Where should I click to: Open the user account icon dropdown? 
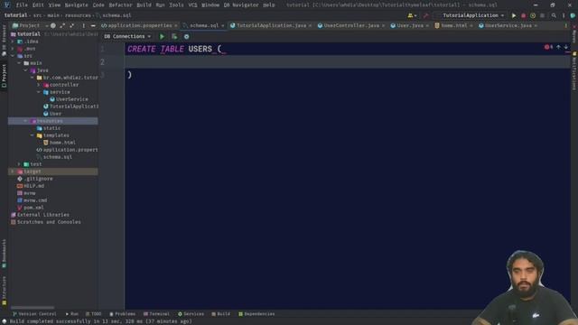point(412,15)
